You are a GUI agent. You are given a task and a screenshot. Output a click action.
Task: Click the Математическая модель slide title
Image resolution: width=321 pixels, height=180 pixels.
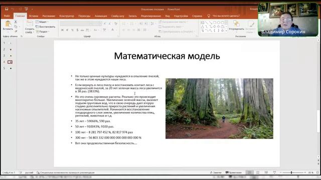(167, 56)
